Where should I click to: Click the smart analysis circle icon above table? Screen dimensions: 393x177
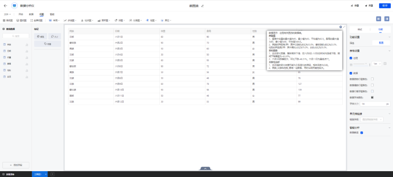tap(341, 27)
